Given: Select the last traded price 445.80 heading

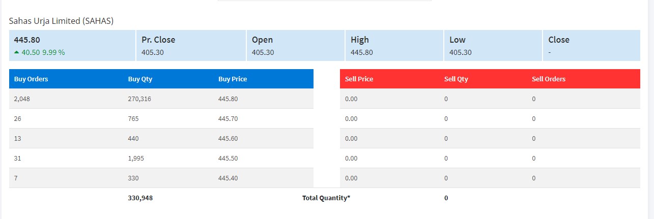Looking at the screenshot, I should 27,40.
